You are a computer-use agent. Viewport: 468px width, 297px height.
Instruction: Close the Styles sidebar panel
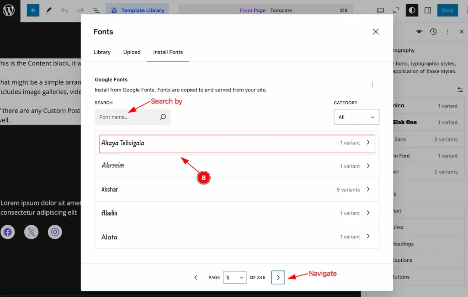(462, 32)
